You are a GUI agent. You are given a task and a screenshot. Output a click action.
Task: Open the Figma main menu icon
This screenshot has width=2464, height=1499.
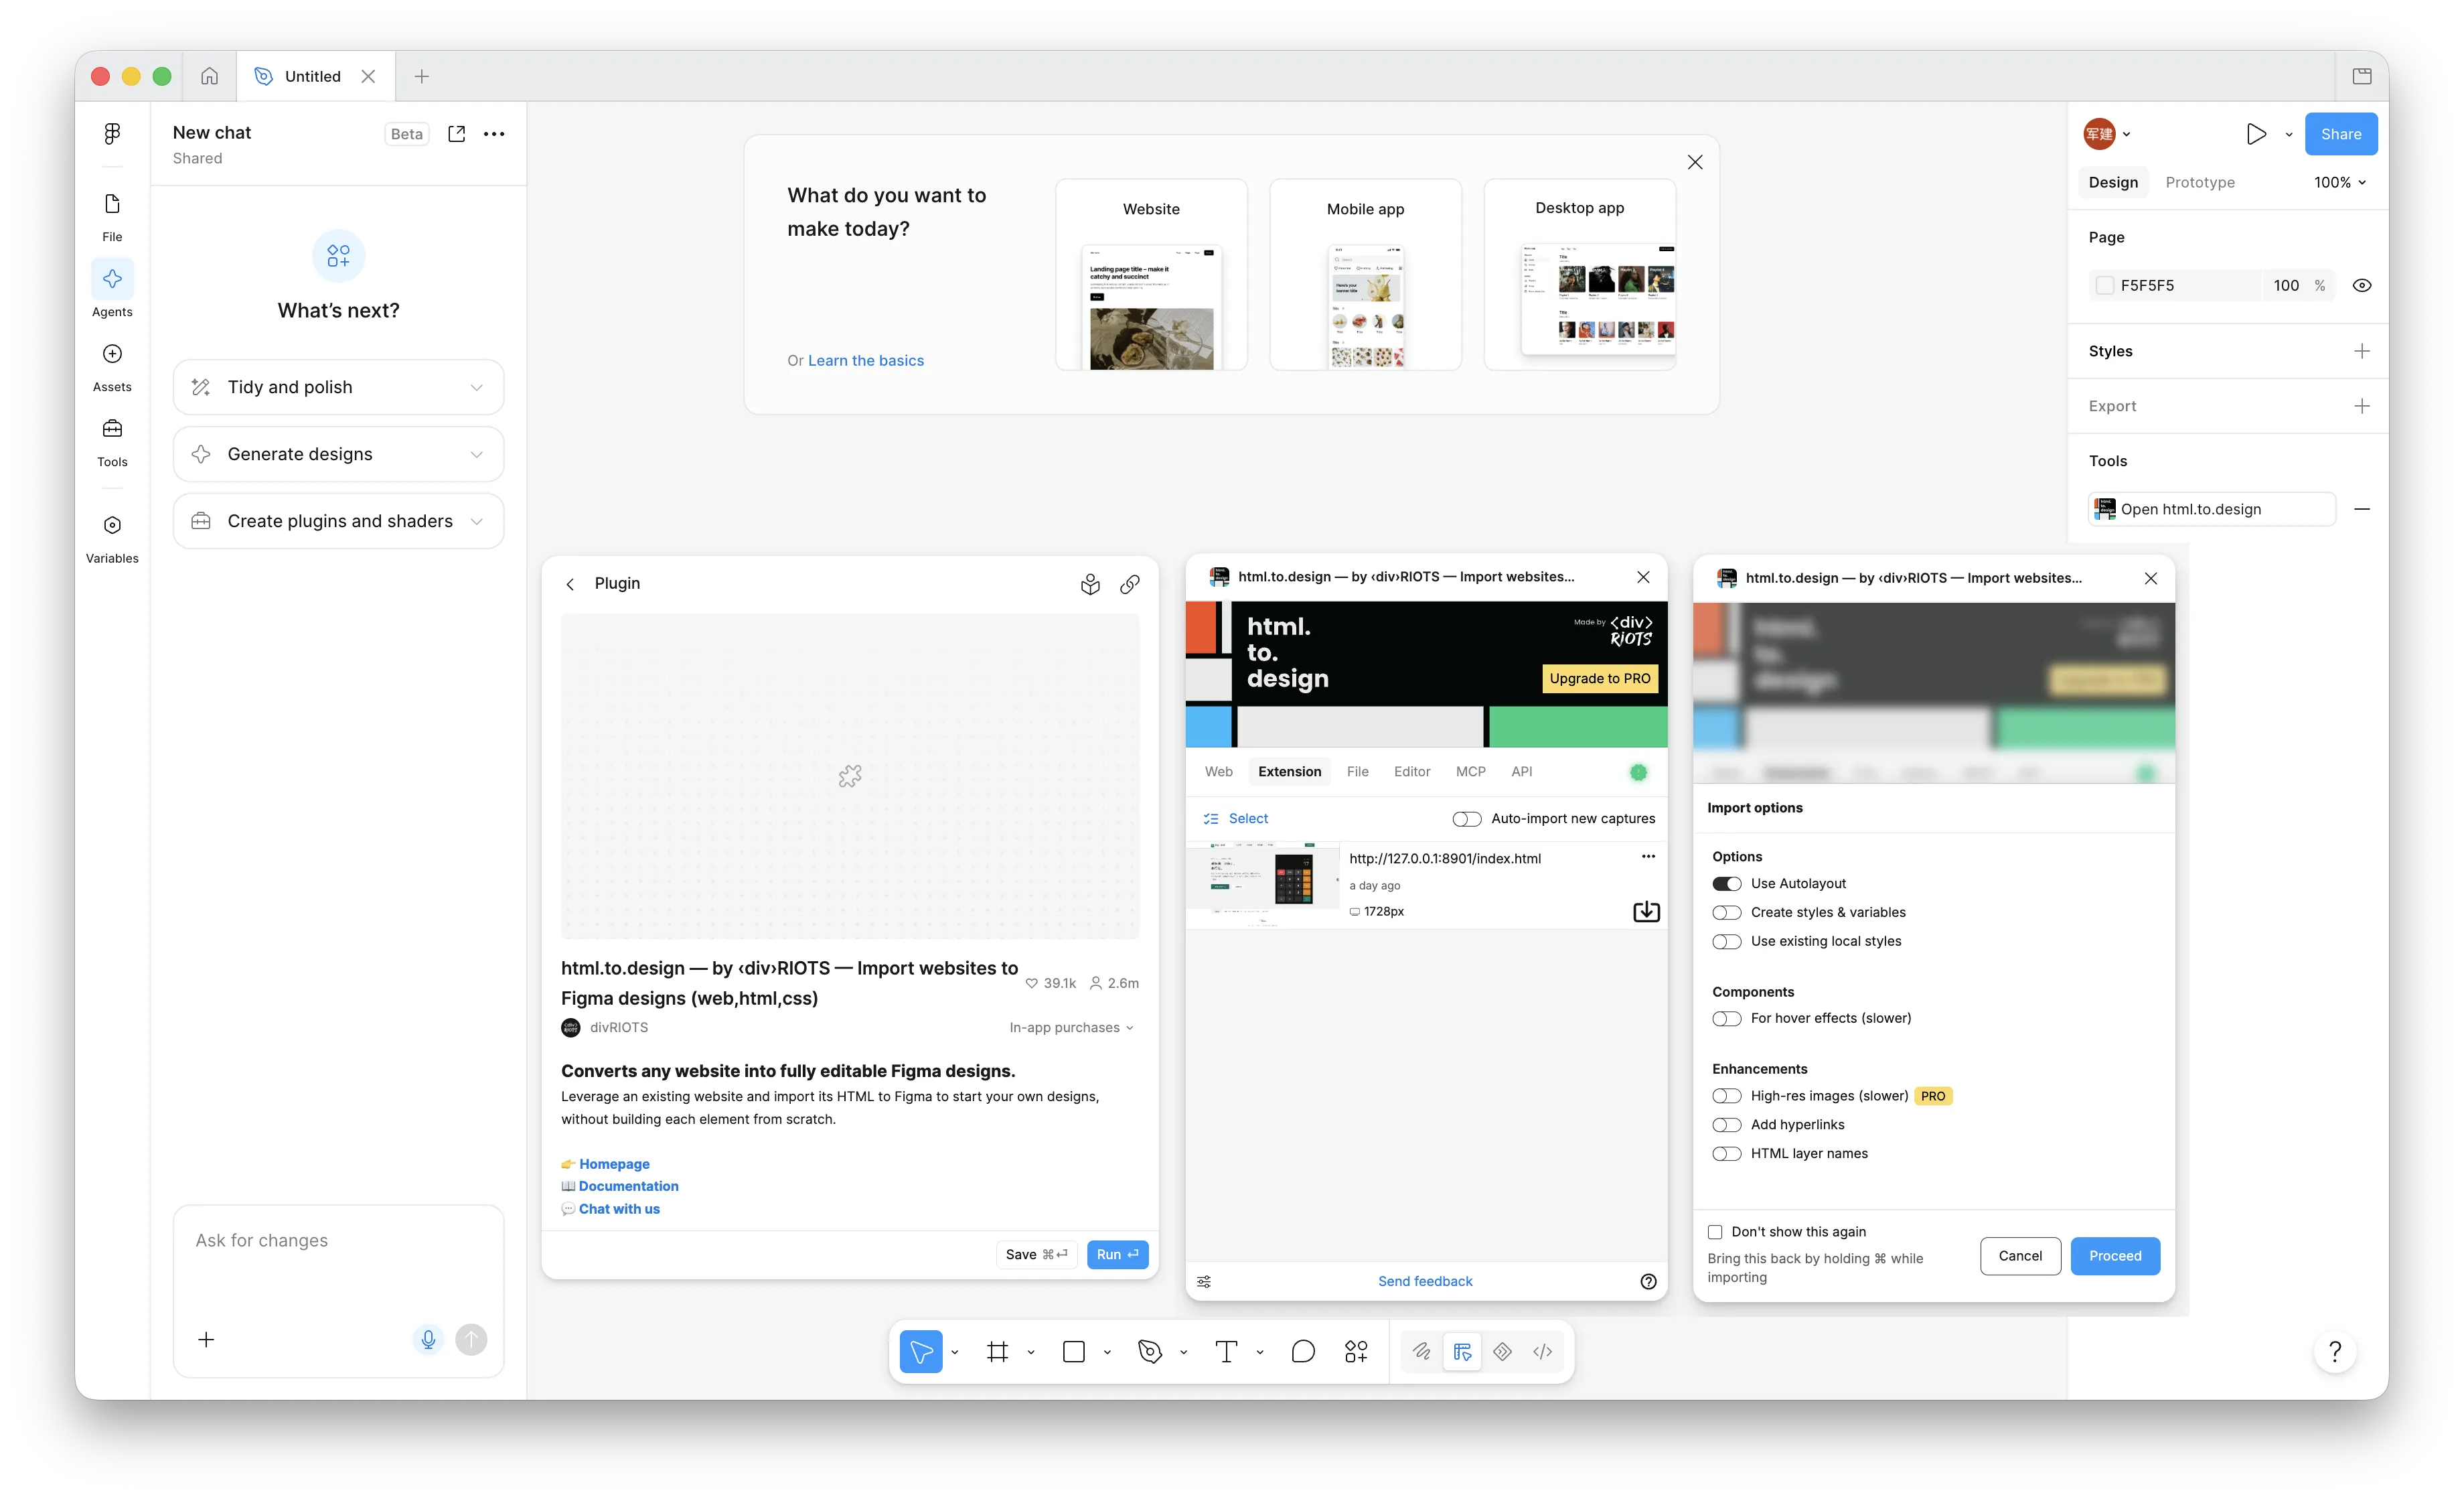(x=112, y=133)
